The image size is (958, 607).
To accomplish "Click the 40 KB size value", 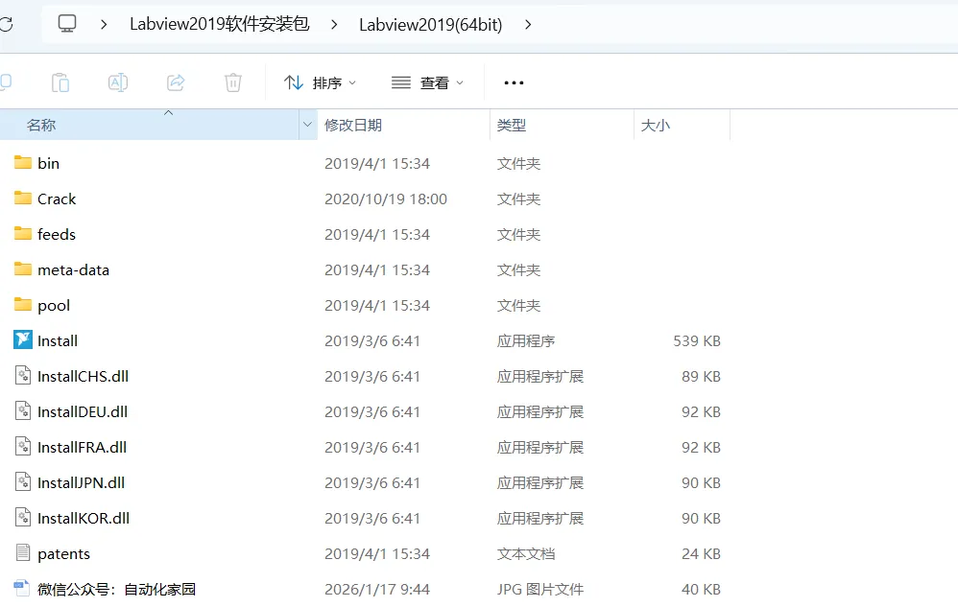I will (701, 590).
